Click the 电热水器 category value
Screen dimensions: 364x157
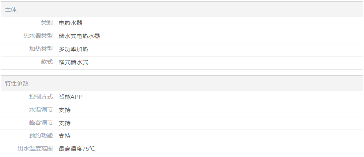(70, 23)
